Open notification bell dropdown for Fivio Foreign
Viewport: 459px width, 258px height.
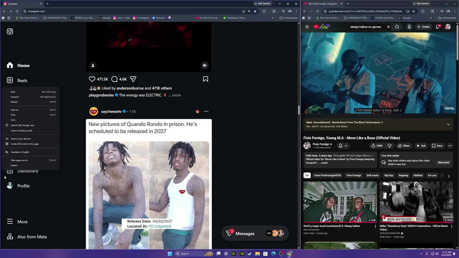pos(342,146)
